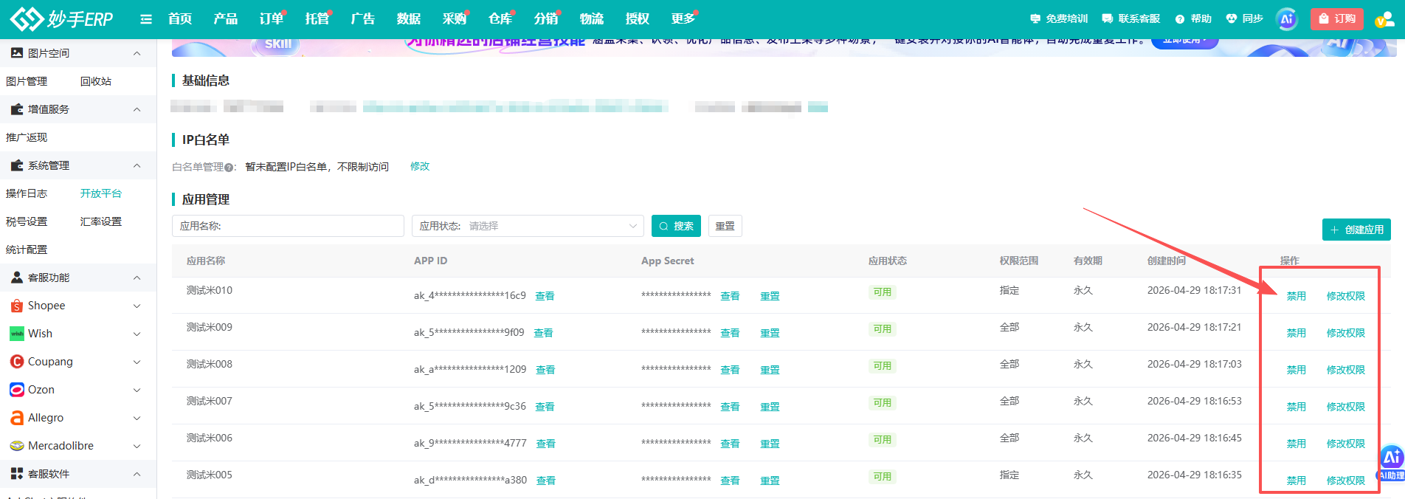Open 图片管理 in sidebar
This screenshot has width=1405, height=499.
[27, 81]
